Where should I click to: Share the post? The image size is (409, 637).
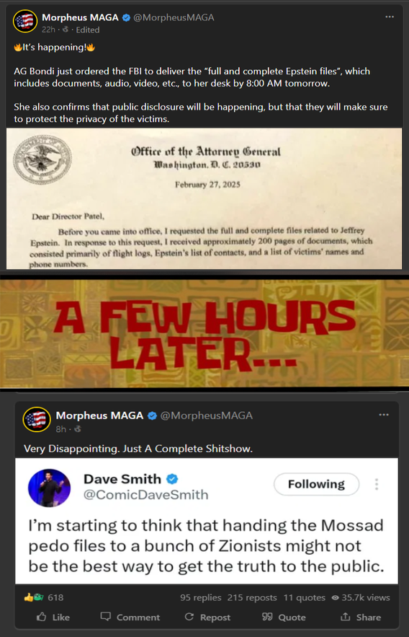(x=361, y=617)
